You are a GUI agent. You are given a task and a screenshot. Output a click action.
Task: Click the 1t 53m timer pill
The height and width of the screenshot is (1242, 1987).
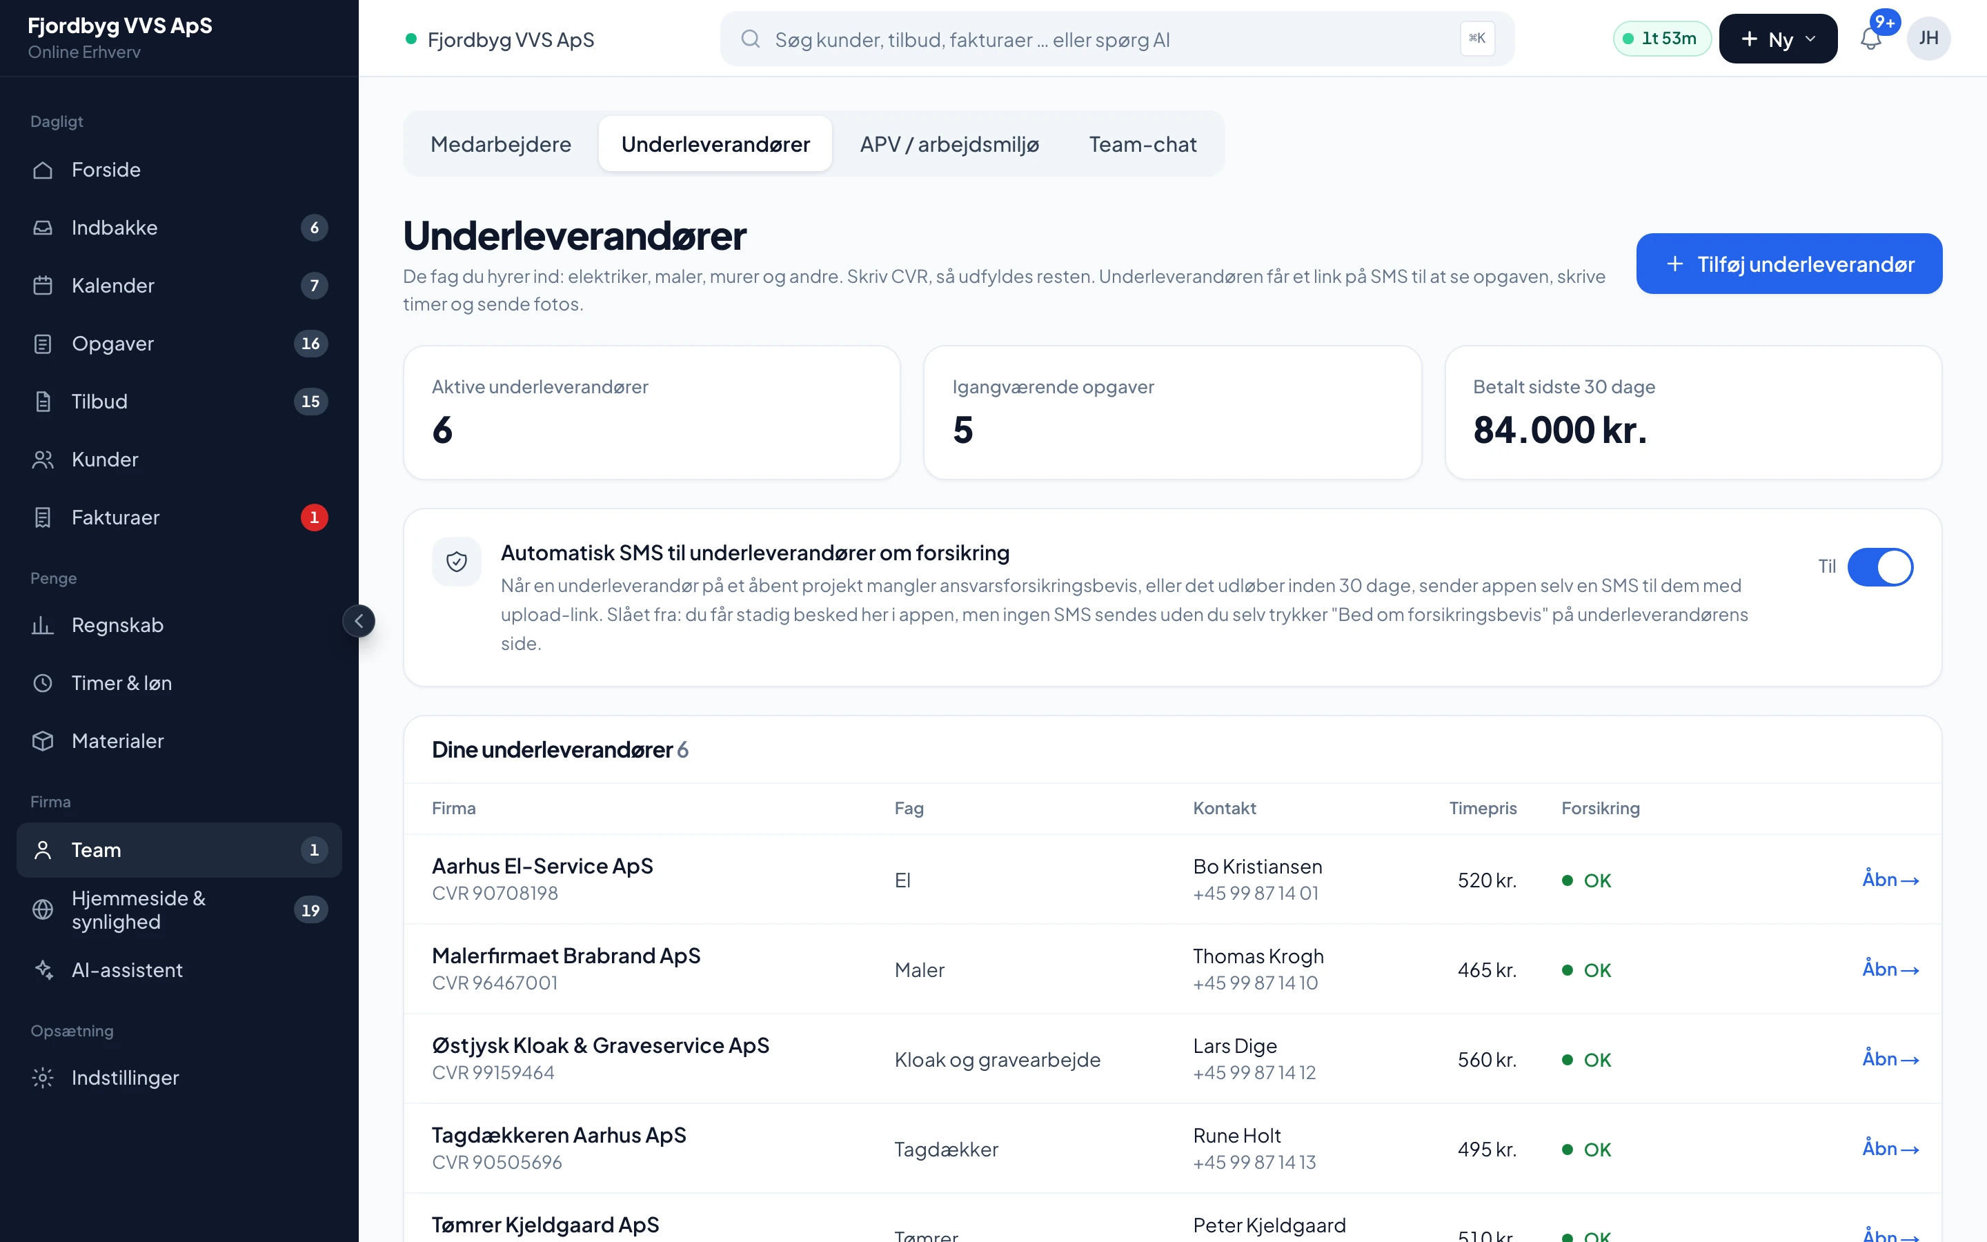point(1662,39)
